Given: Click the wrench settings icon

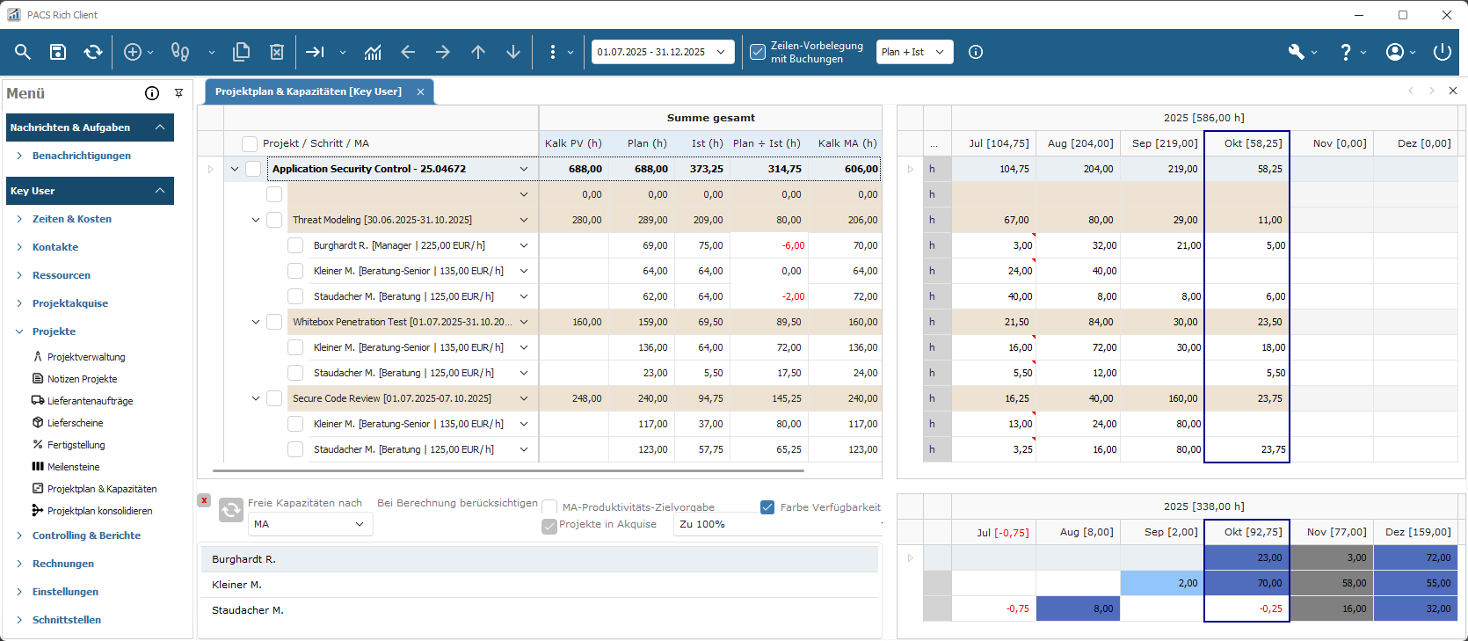Looking at the screenshot, I should [x=1296, y=52].
